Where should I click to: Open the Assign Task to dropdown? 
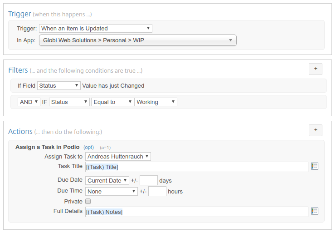[x=118, y=157]
